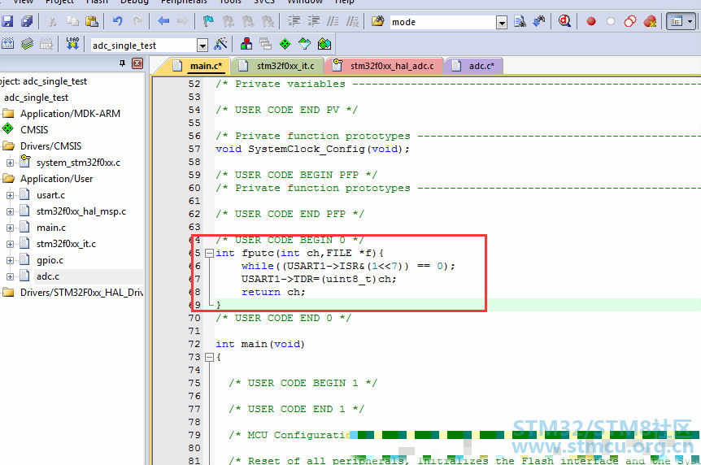The width and height of the screenshot is (701, 465).
Task: Open Find in Files dialog icon
Action: 378,21
